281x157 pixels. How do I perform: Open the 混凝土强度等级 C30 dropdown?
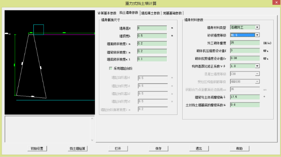pyautogui.click(x=257, y=73)
